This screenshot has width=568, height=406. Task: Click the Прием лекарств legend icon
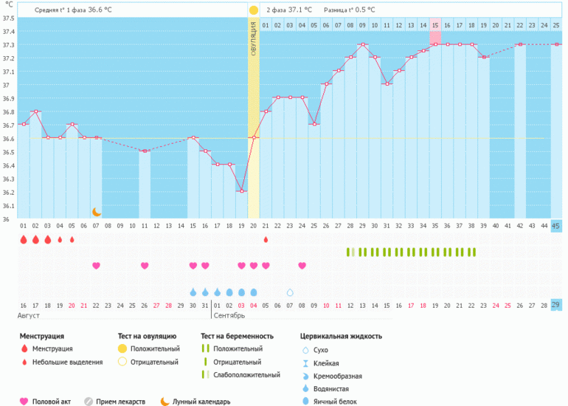[x=89, y=402]
